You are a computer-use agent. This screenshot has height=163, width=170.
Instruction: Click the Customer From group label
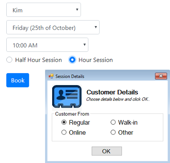pyautogui.click(x=72, y=114)
